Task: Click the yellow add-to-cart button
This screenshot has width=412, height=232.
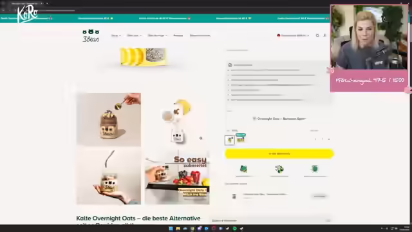Action: [279, 153]
